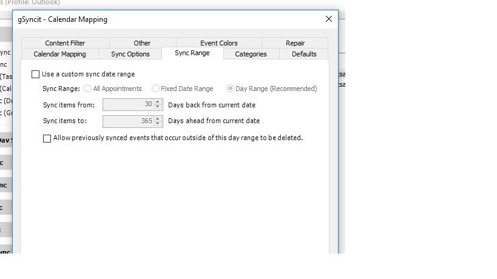497x279 pixels.
Task: Click the Days ahead from current date label
Action: [214, 121]
